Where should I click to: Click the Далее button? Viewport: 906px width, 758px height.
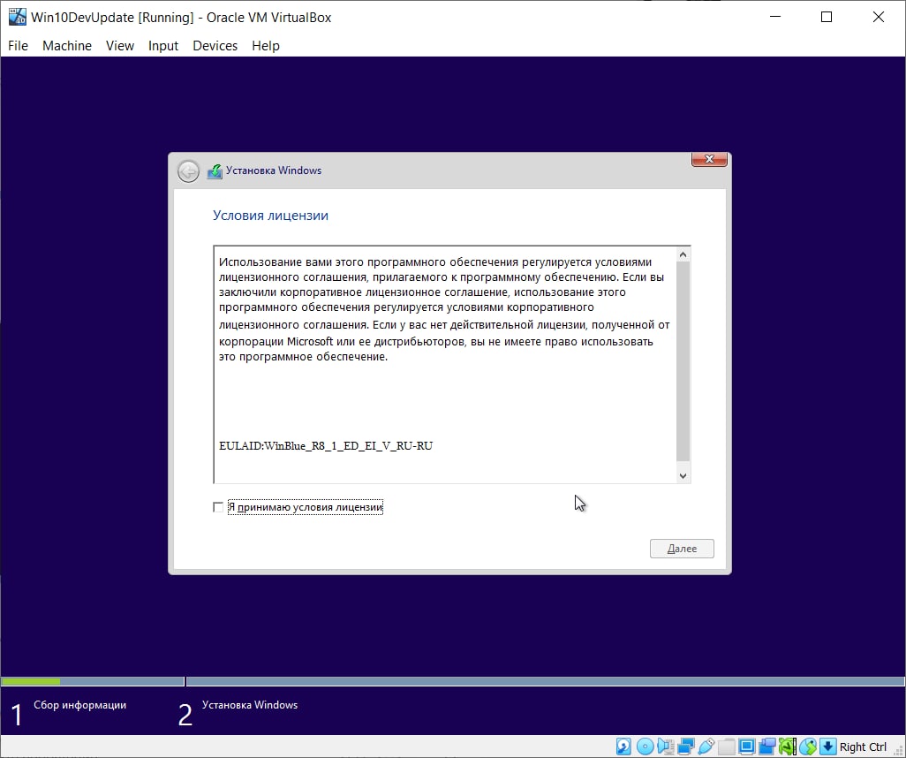[682, 548]
